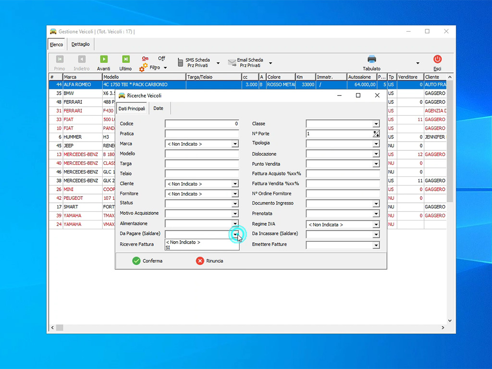Open the Marca dropdown
The image size is (492, 369).
click(x=235, y=144)
